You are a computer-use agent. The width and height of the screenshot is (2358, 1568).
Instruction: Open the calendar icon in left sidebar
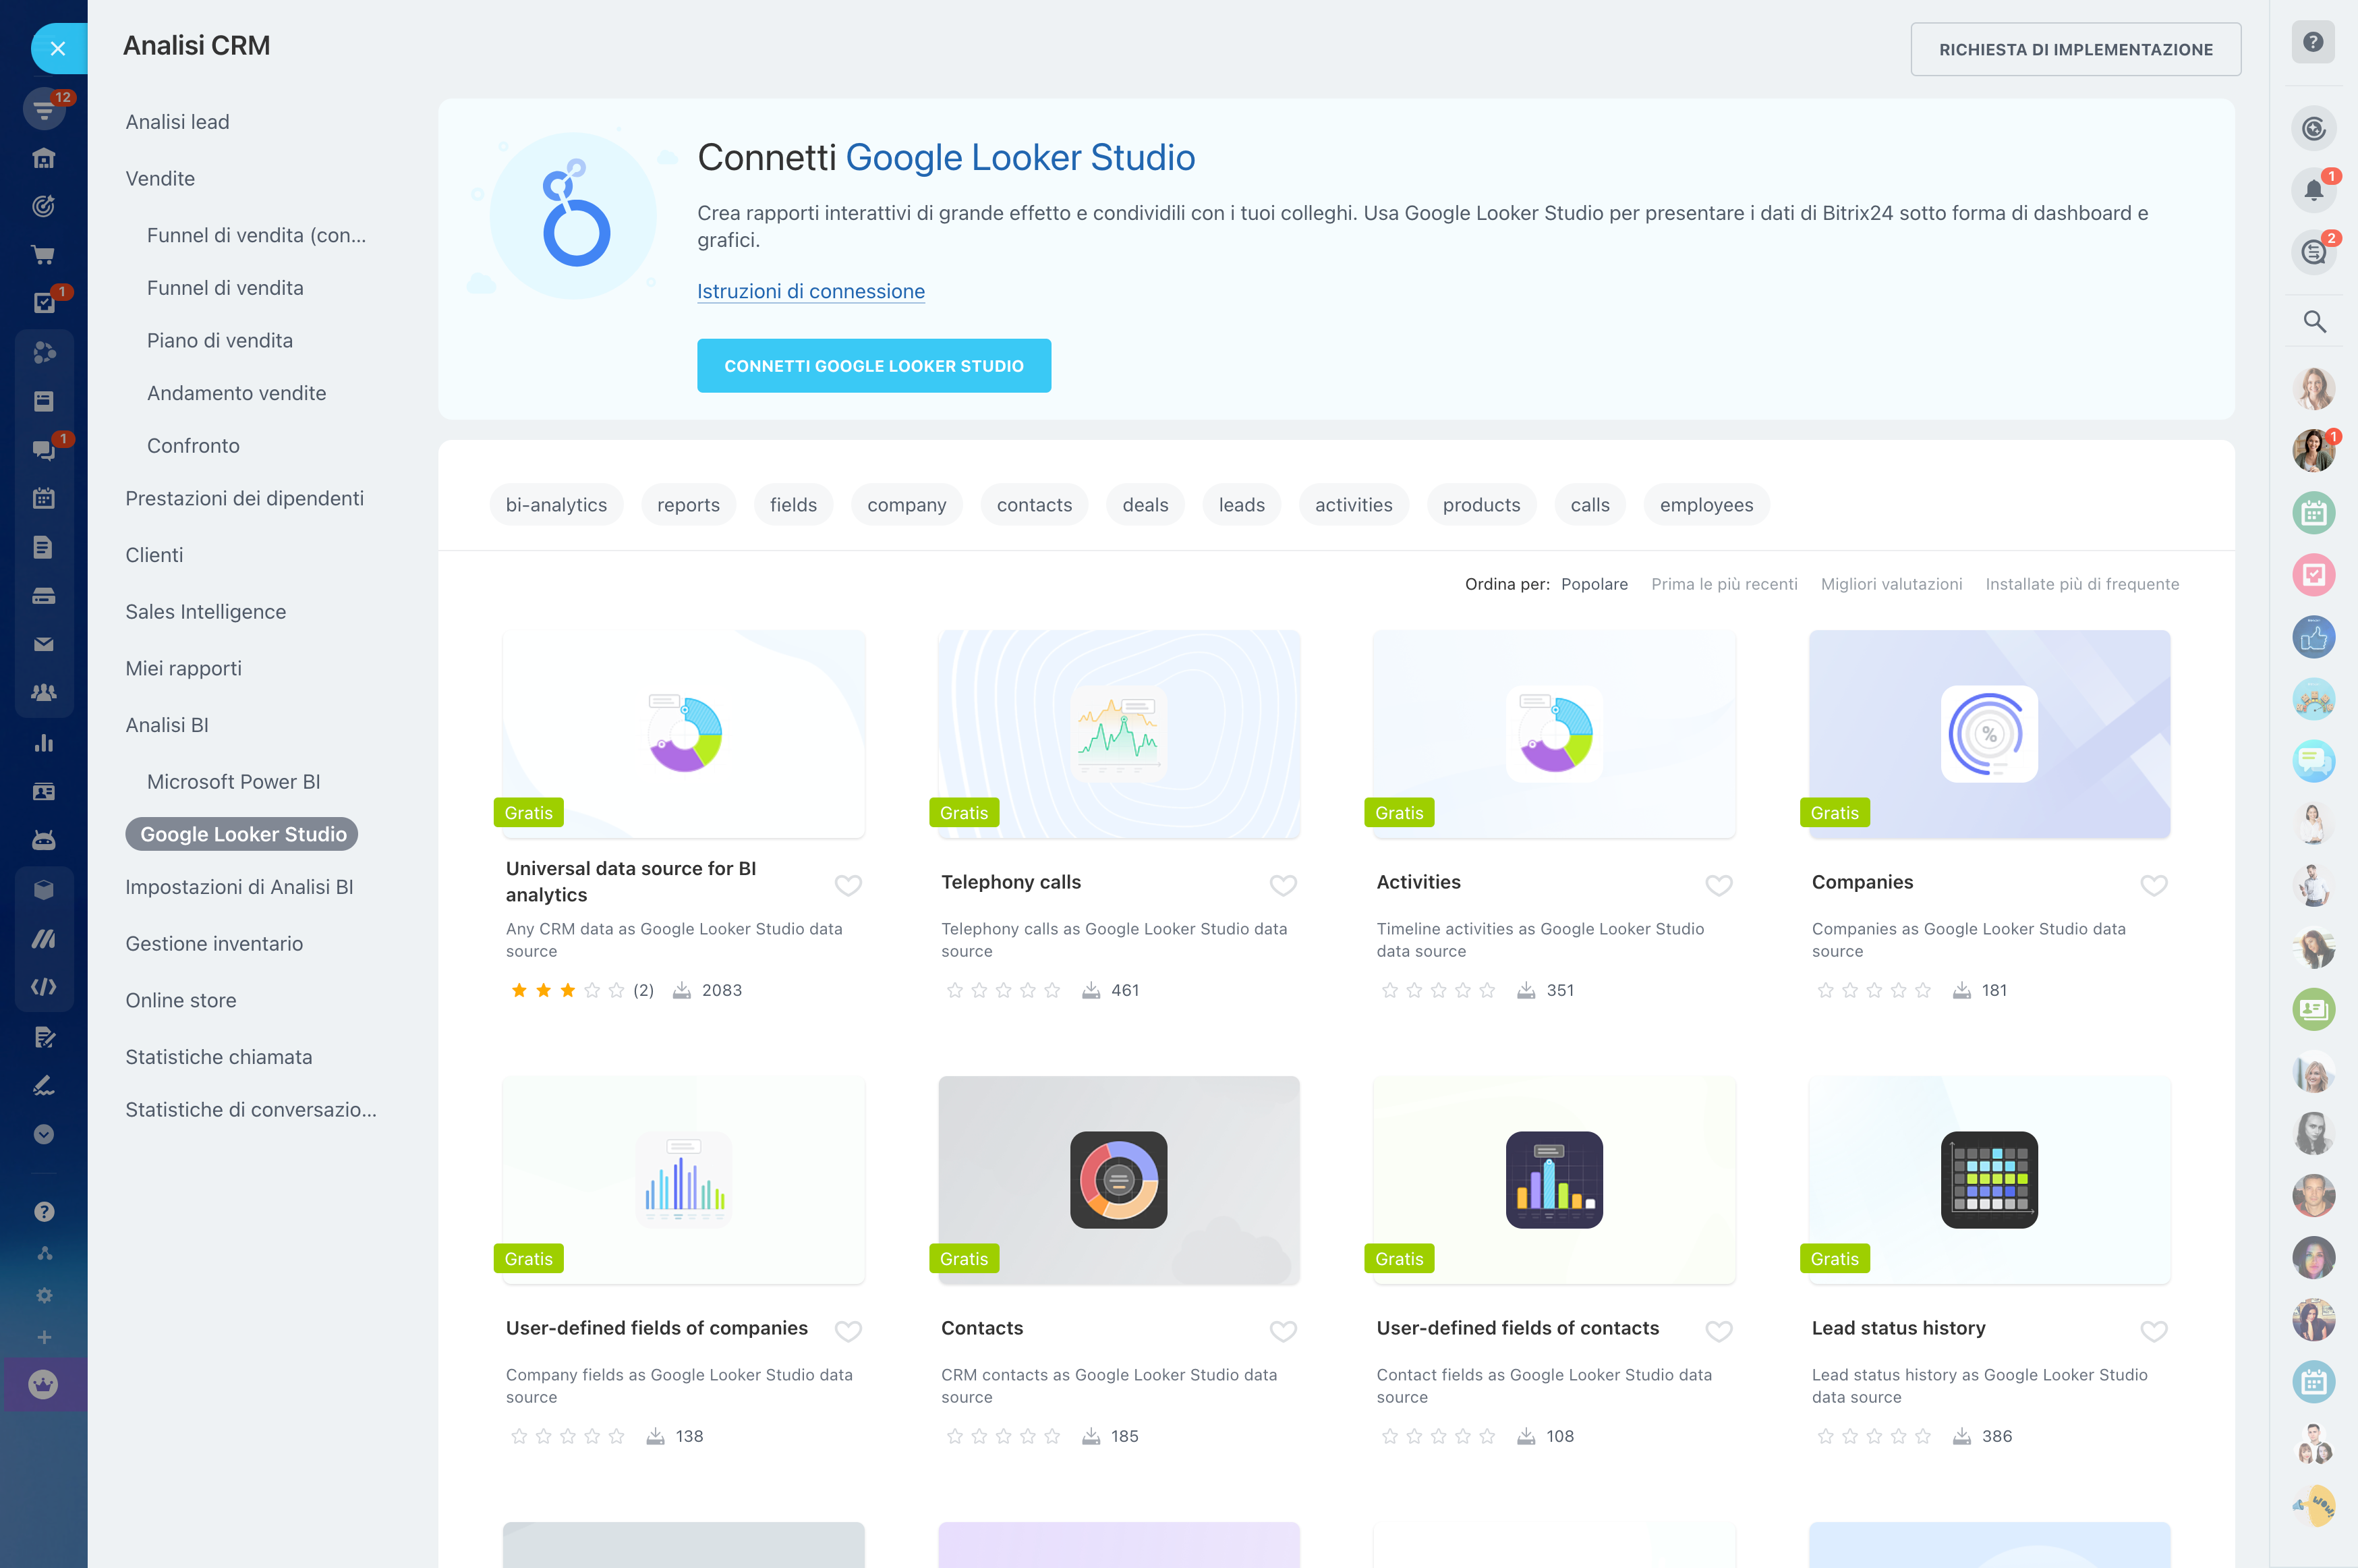pyautogui.click(x=43, y=498)
